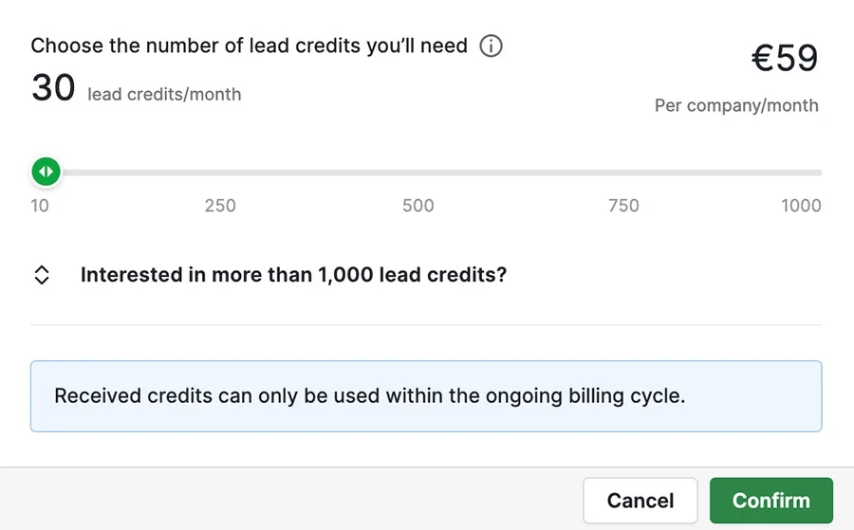Click the green slider handle
The height and width of the screenshot is (530, 854).
(x=46, y=172)
